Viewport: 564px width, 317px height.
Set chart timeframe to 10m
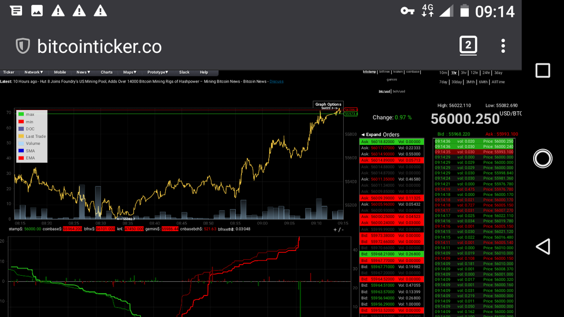443,73
